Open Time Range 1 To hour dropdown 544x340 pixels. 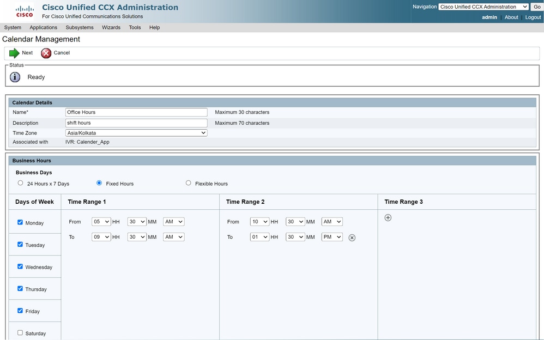coord(101,237)
